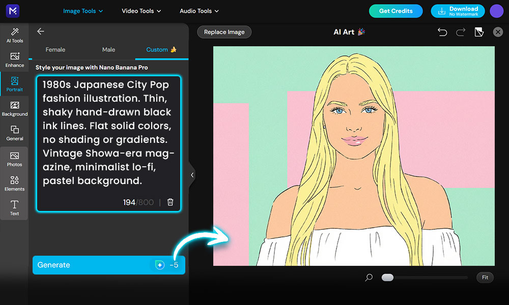Click the Get Credits button

395,11
